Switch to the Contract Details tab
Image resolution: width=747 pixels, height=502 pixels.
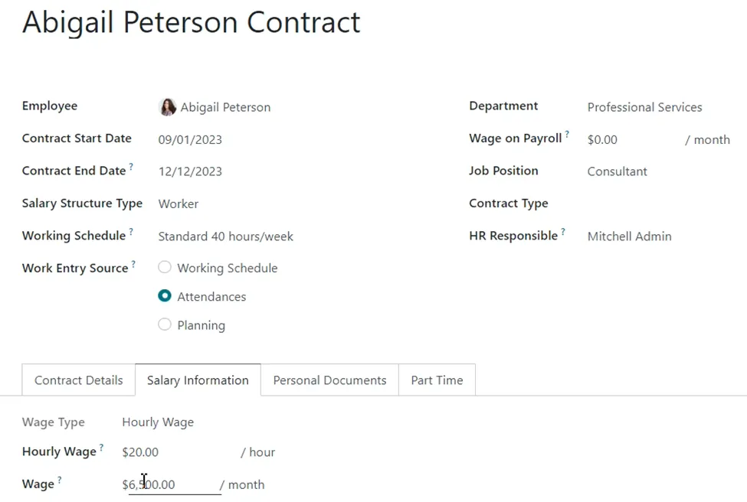click(79, 380)
